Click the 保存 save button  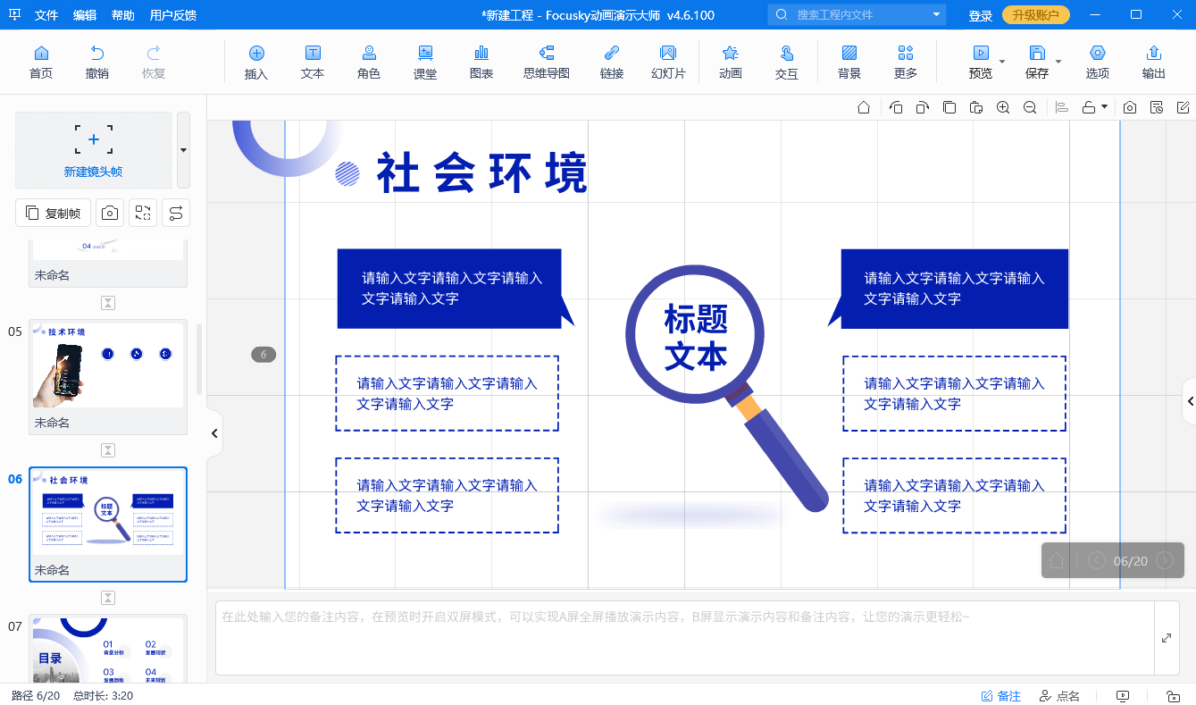point(1037,62)
